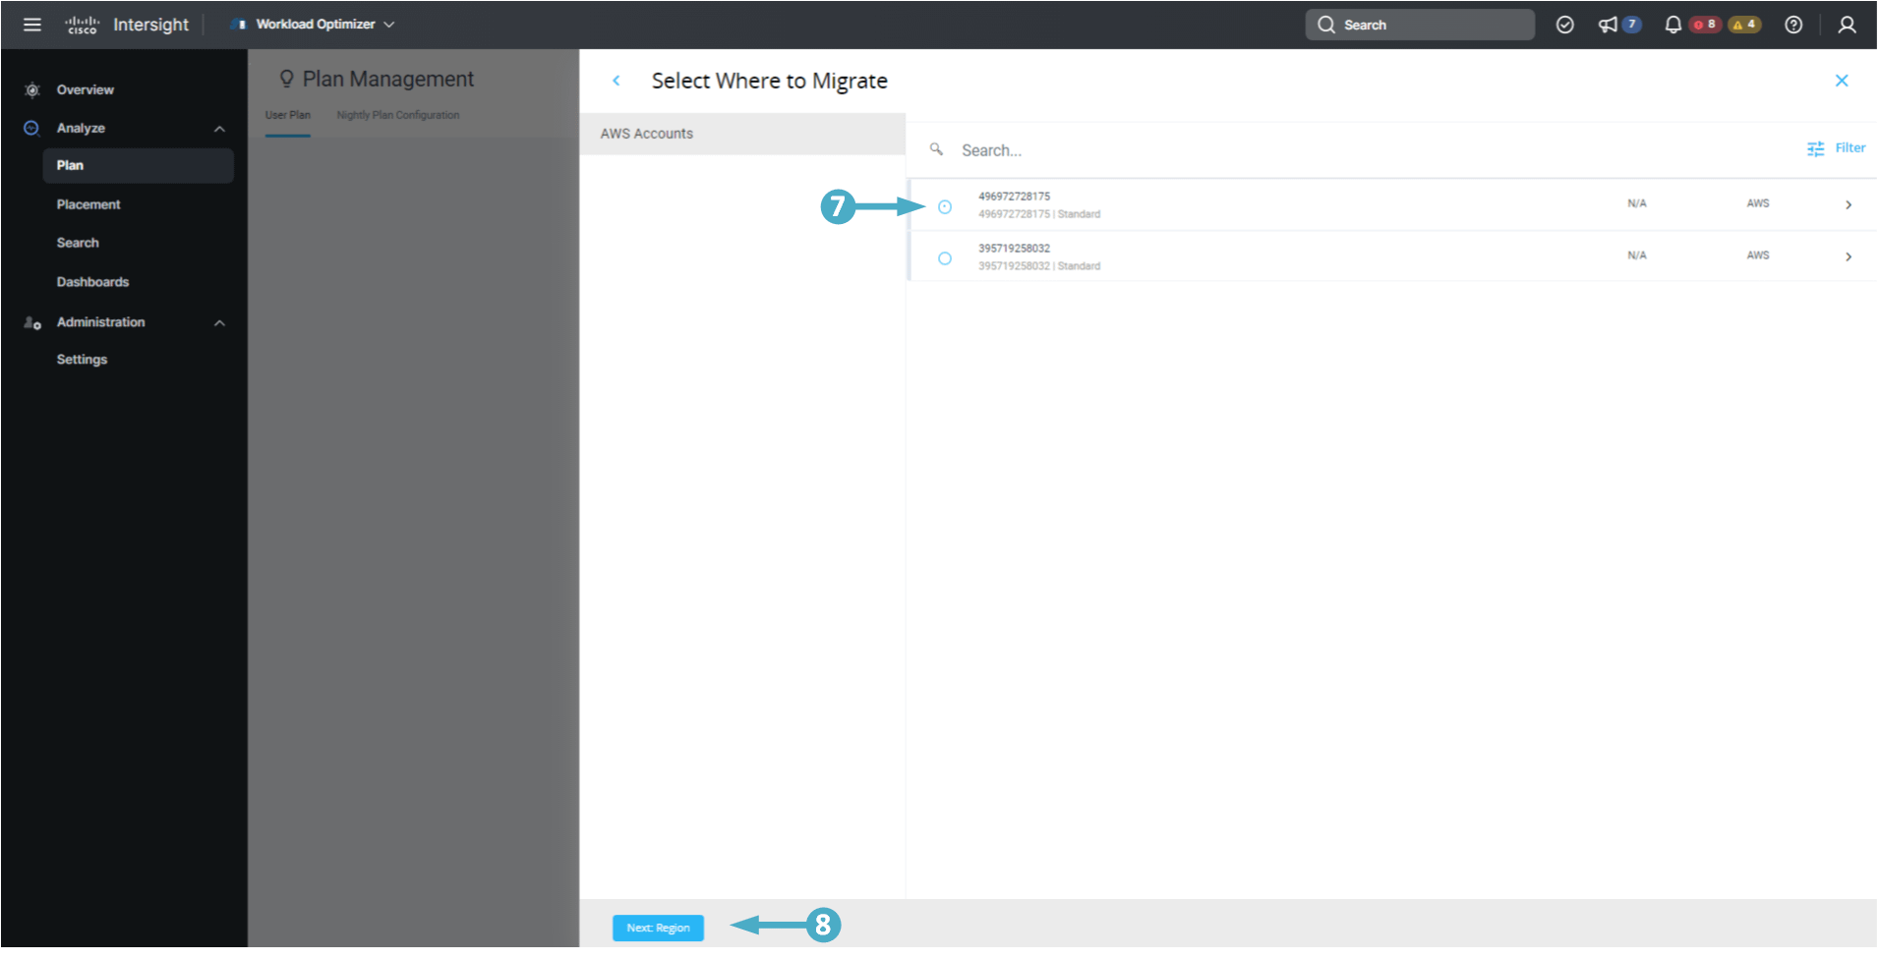Switch to Nightly Plan Configuration tab
Viewport: 1879px width, 959px height.
397,115
